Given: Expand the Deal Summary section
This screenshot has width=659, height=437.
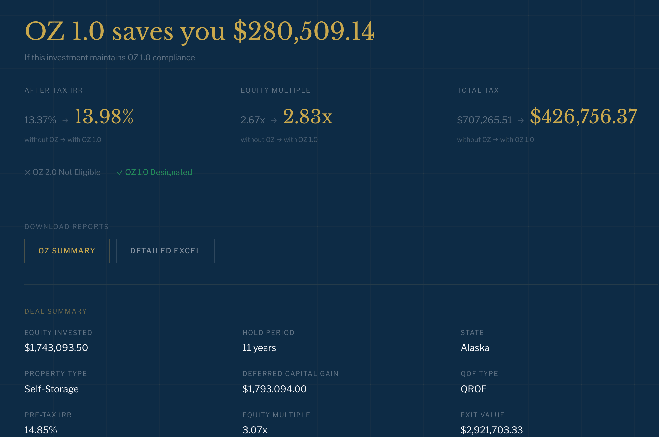Looking at the screenshot, I should click(x=55, y=311).
